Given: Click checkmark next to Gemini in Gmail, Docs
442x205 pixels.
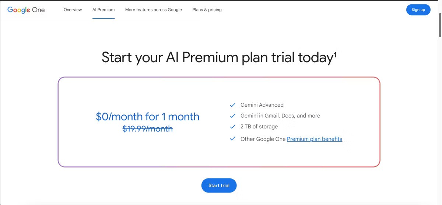Looking at the screenshot, I should pyautogui.click(x=232, y=116).
